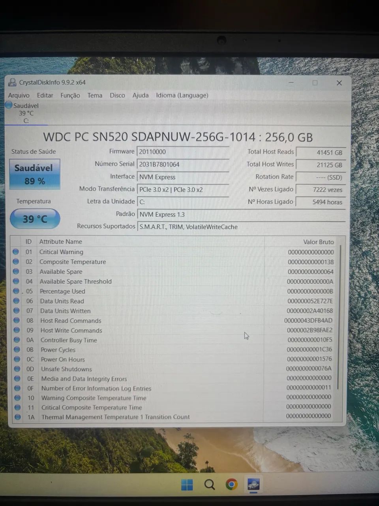Click the serial number field 2031B7801064
Viewport: 379px width, 506px height.
tap(183, 164)
